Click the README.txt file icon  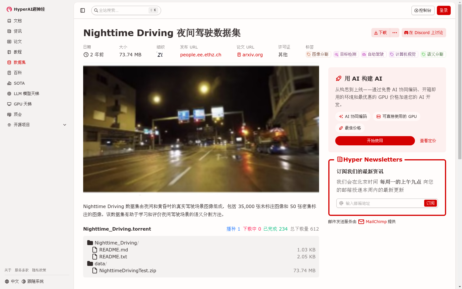(x=95, y=257)
